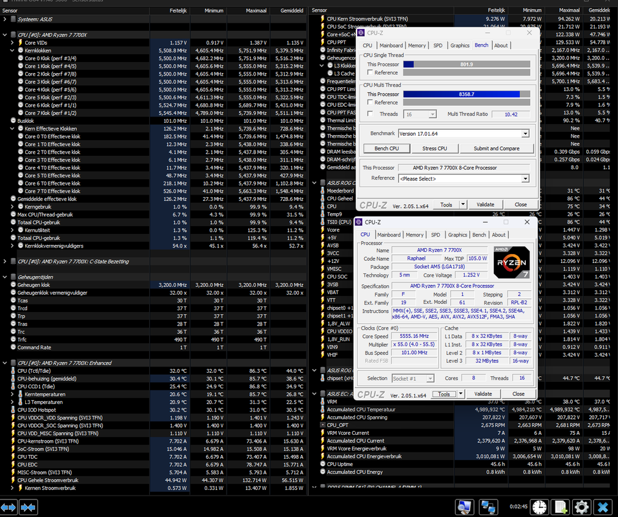This screenshot has width=618, height=517.
Task: Open the SPD tab in lower CPU-Z window
Action: point(435,235)
